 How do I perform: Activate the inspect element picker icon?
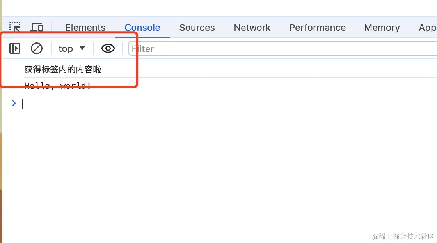click(15, 27)
